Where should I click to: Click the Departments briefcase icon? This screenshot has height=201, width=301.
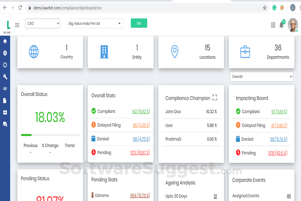click(245, 52)
